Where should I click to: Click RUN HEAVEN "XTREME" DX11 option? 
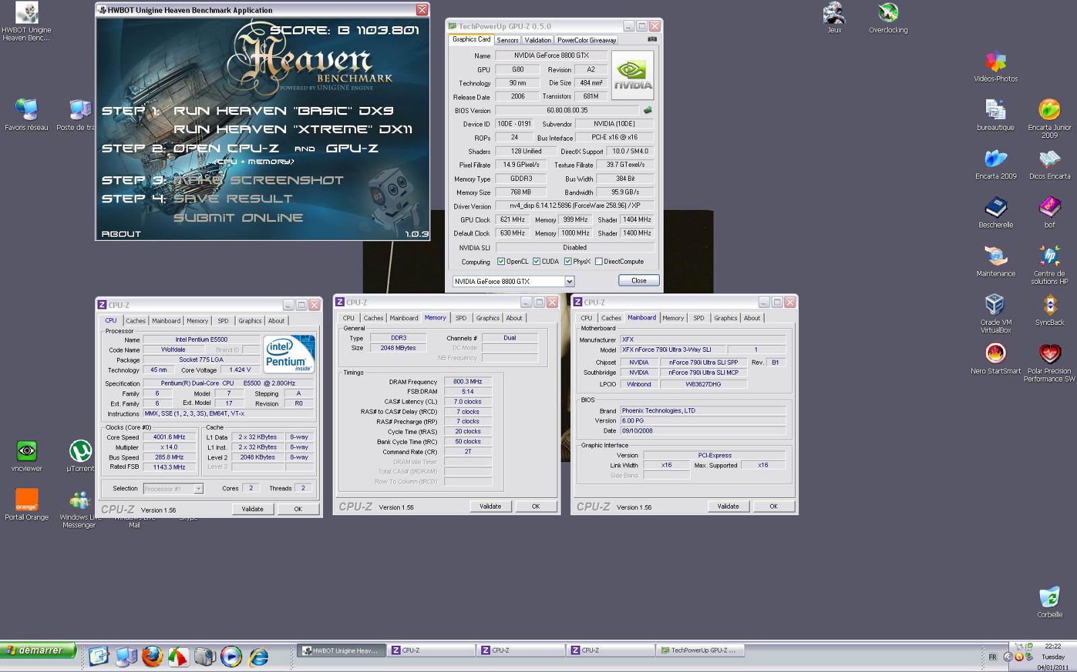pyautogui.click(x=293, y=129)
